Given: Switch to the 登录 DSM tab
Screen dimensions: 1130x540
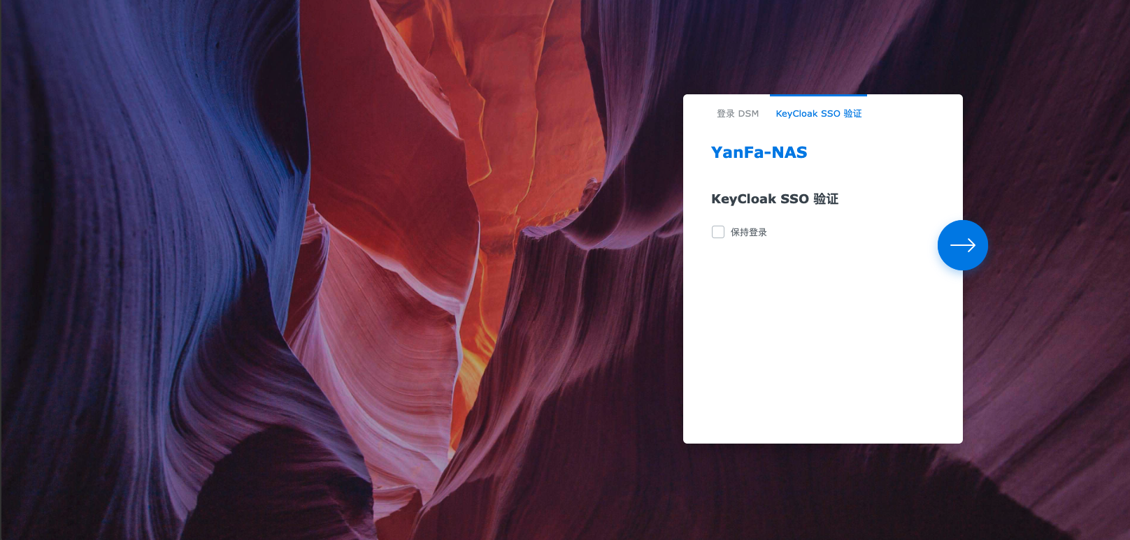Looking at the screenshot, I should pos(737,113).
